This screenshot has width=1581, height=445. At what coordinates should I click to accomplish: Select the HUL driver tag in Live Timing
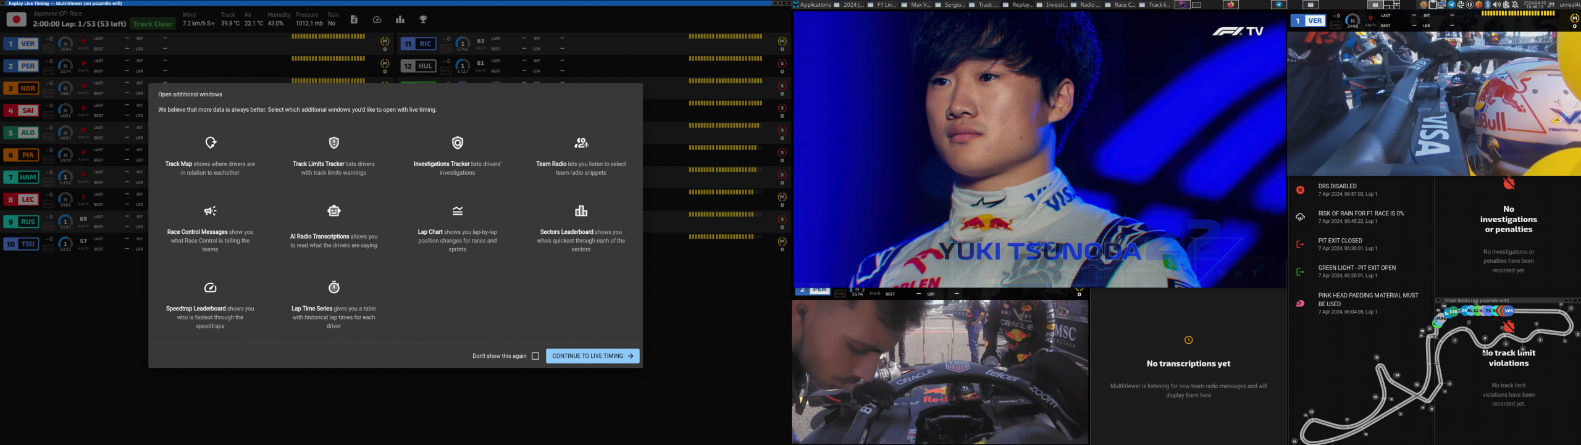[x=418, y=66]
